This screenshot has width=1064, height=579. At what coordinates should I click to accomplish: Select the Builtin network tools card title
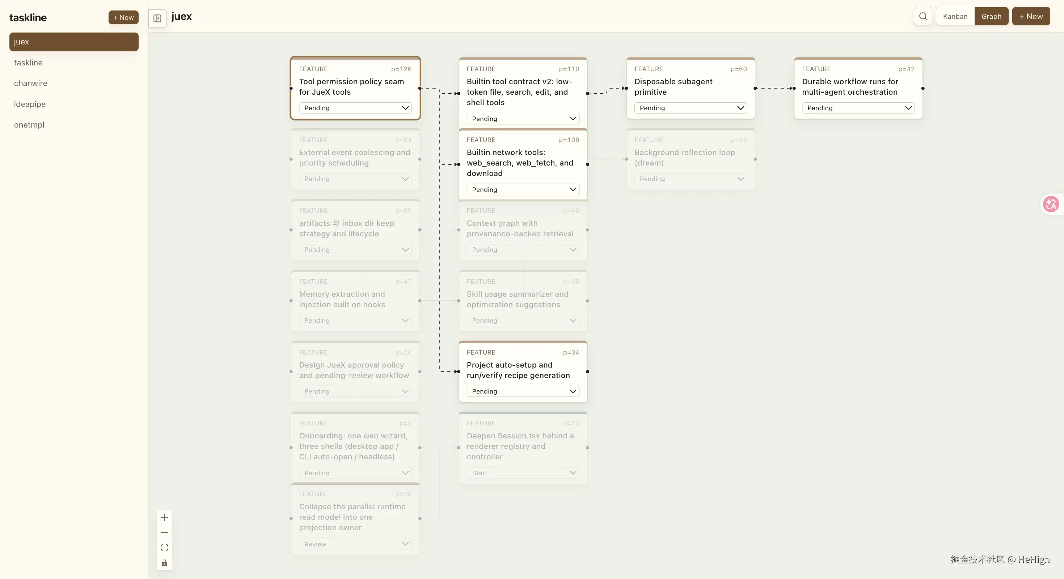coord(520,163)
